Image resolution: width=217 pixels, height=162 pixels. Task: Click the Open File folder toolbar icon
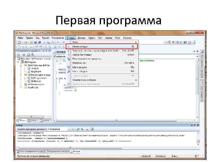(x=31, y=42)
